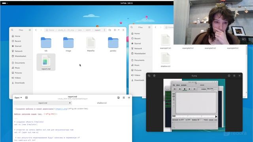Open hamburger menu in right Files window
The width and height of the screenshot is (253, 142).
pos(149,27)
